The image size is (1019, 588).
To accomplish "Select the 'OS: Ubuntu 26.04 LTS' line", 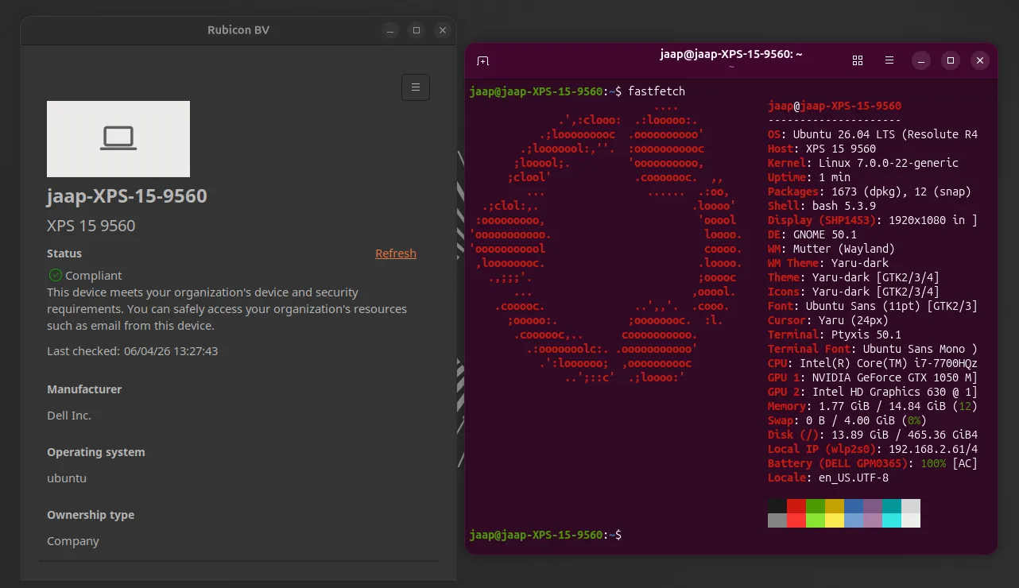I will point(873,134).
